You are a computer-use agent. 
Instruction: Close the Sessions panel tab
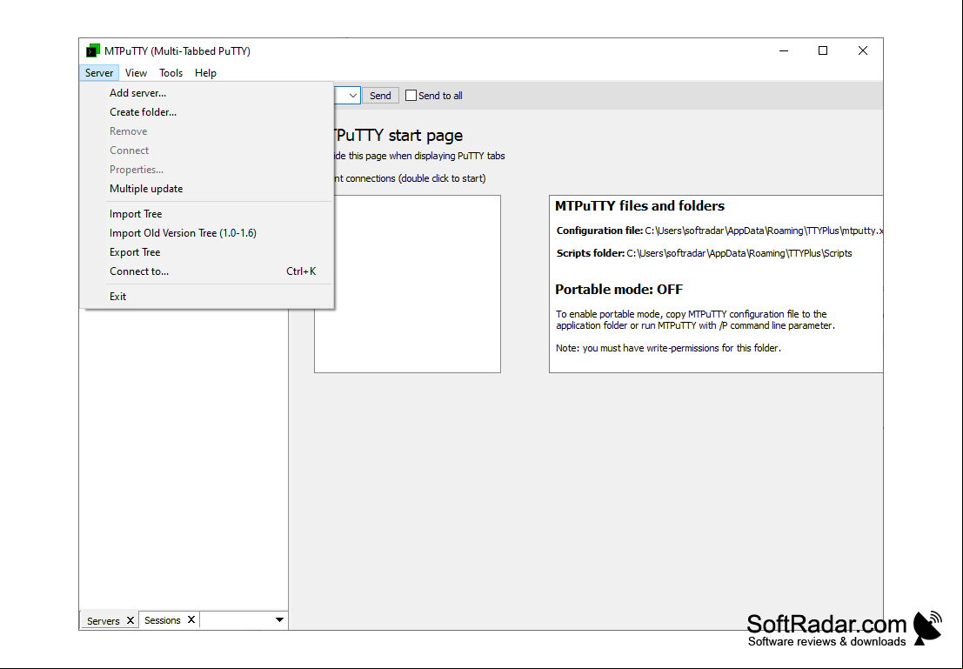tap(191, 620)
